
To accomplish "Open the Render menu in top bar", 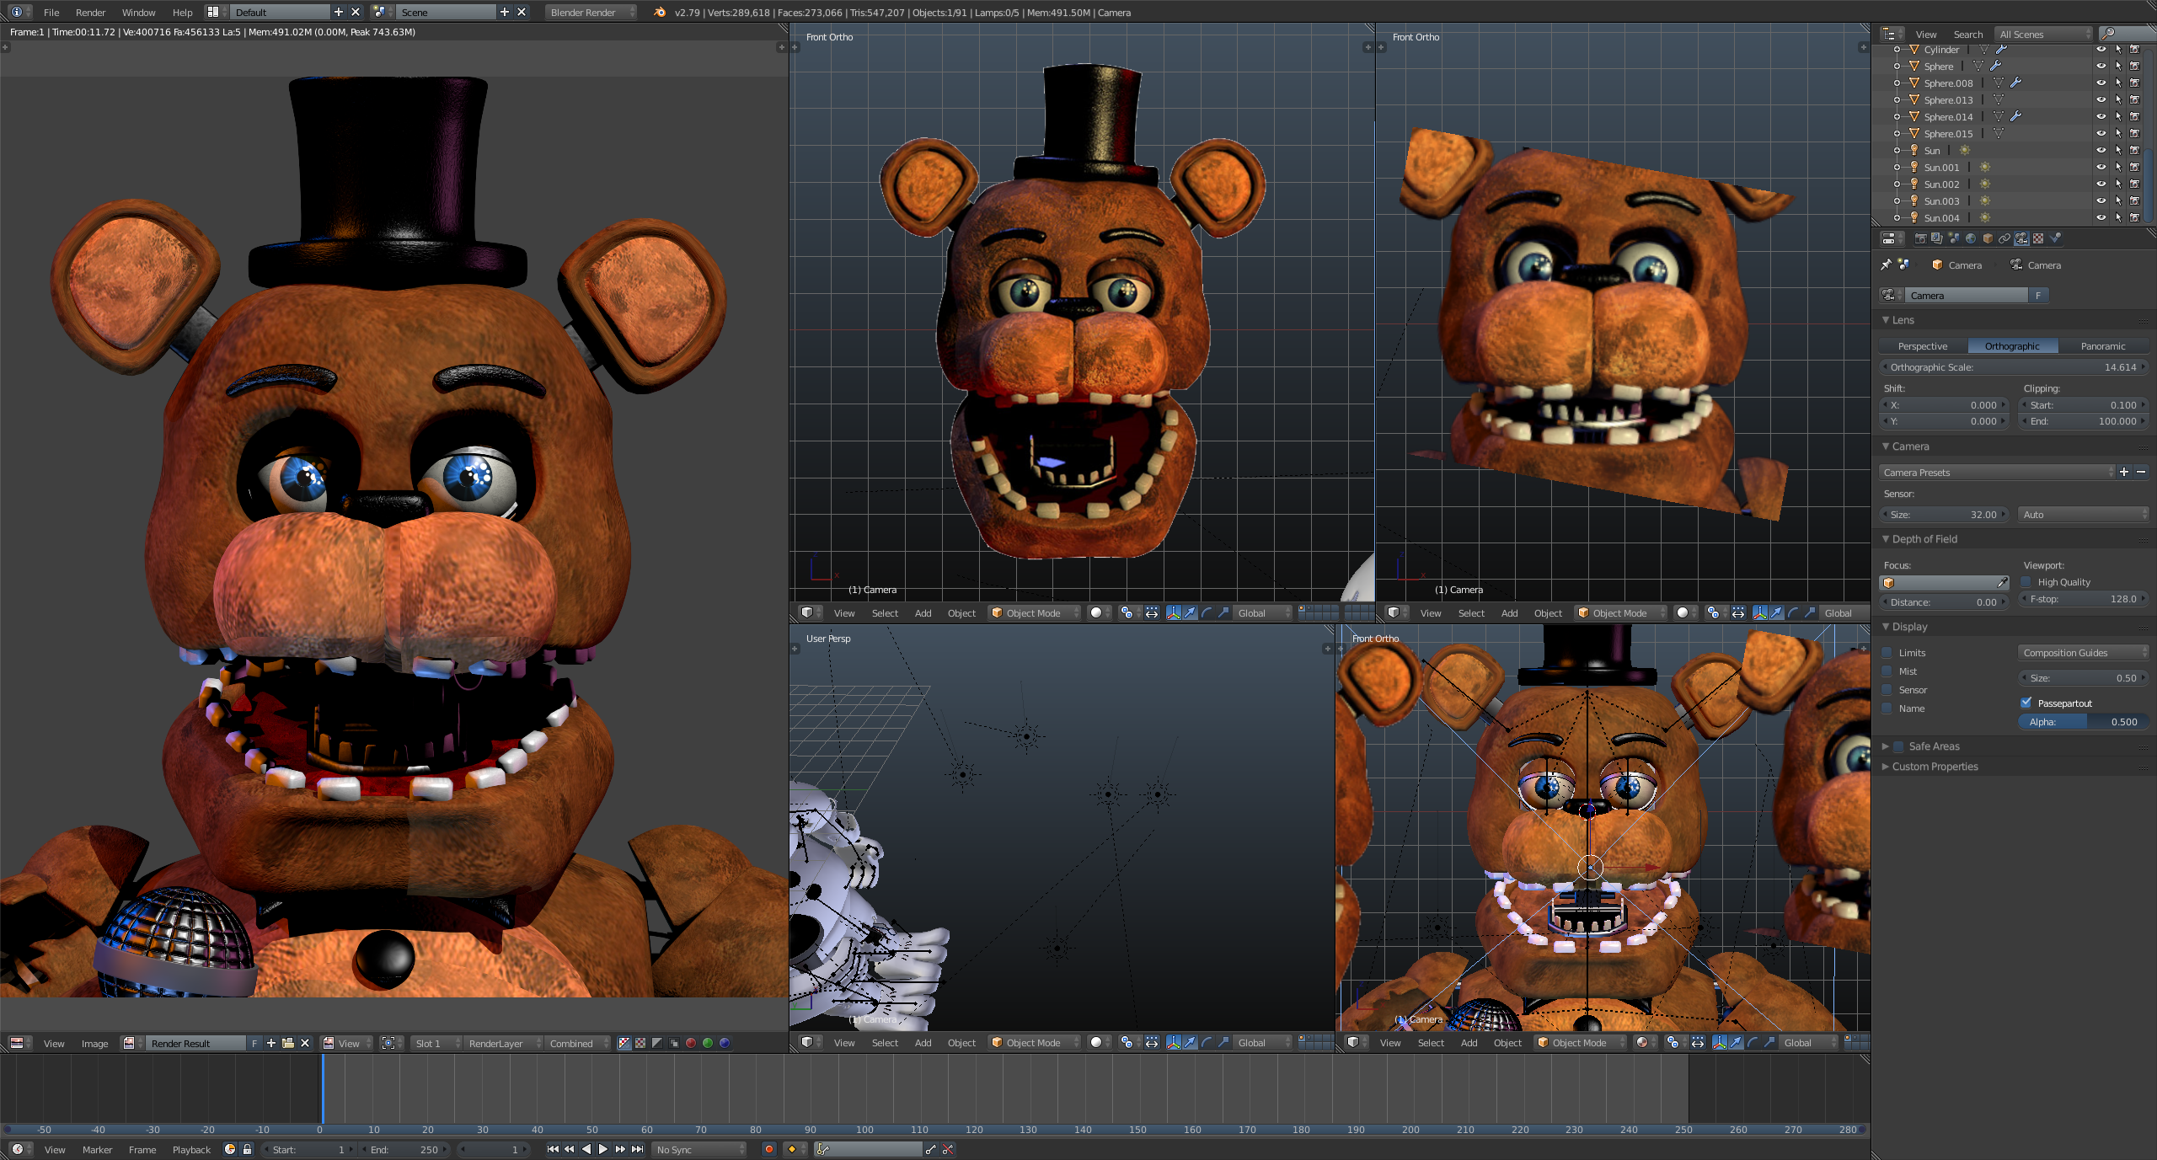I will [90, 12].
